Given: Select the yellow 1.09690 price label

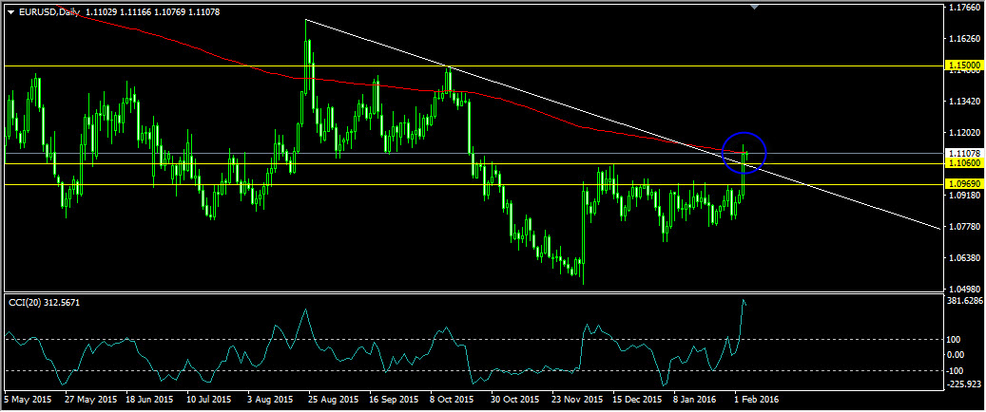Looking at the screenshot, I should pyautogui.click(x=964, y=185).
